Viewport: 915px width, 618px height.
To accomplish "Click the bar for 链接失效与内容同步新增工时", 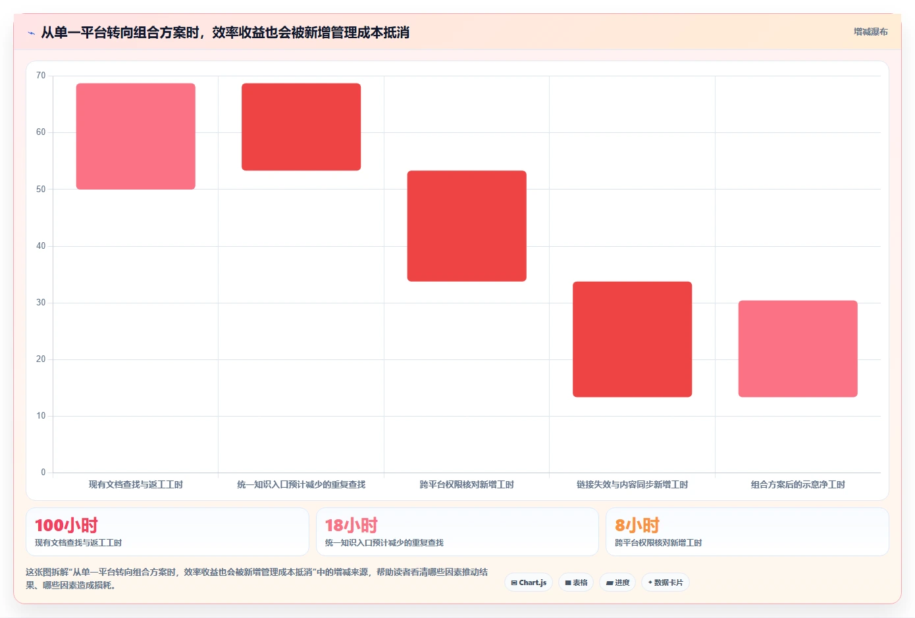I will pos(632,339).
